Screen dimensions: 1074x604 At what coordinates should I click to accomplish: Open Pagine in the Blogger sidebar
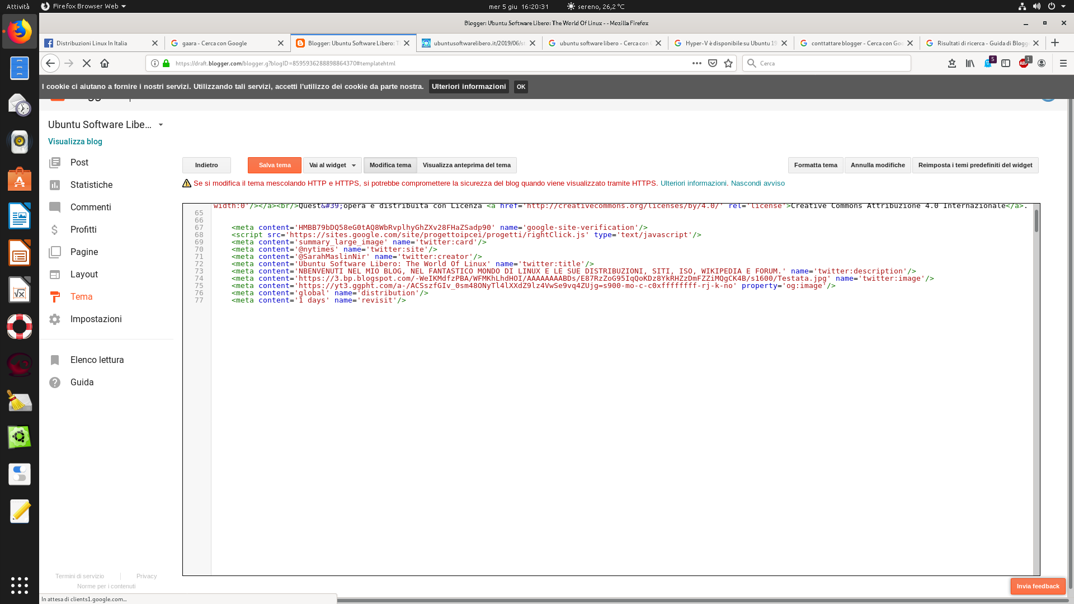[84, 252]
